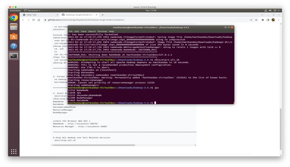
Task: View site info via the lock icon
Action: pyautogui.click(x=45, y=20)
